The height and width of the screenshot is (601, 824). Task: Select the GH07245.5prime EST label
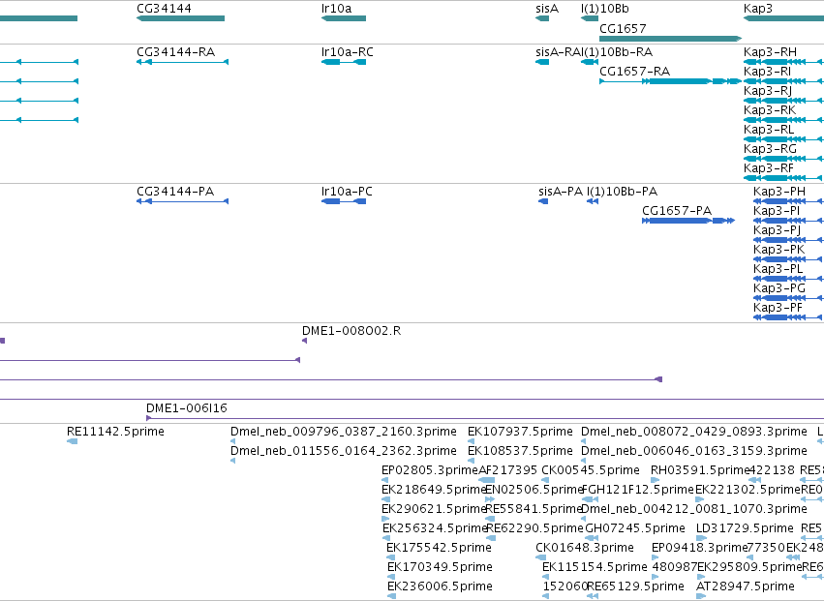coord(635,528)
